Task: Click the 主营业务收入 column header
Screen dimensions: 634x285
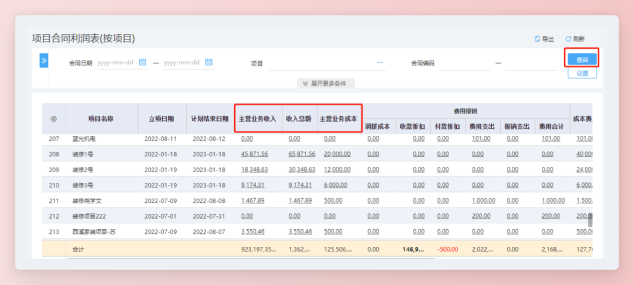Action: click(258, 119)
